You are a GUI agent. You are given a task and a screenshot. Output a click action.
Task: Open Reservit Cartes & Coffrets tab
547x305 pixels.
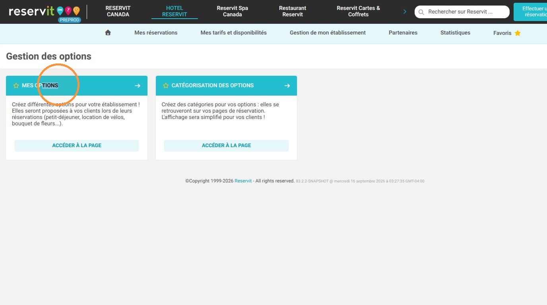pyautogui.click(x=358, y=11)
